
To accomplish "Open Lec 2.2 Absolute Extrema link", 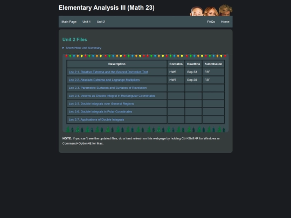I will [x=104, y=80].
